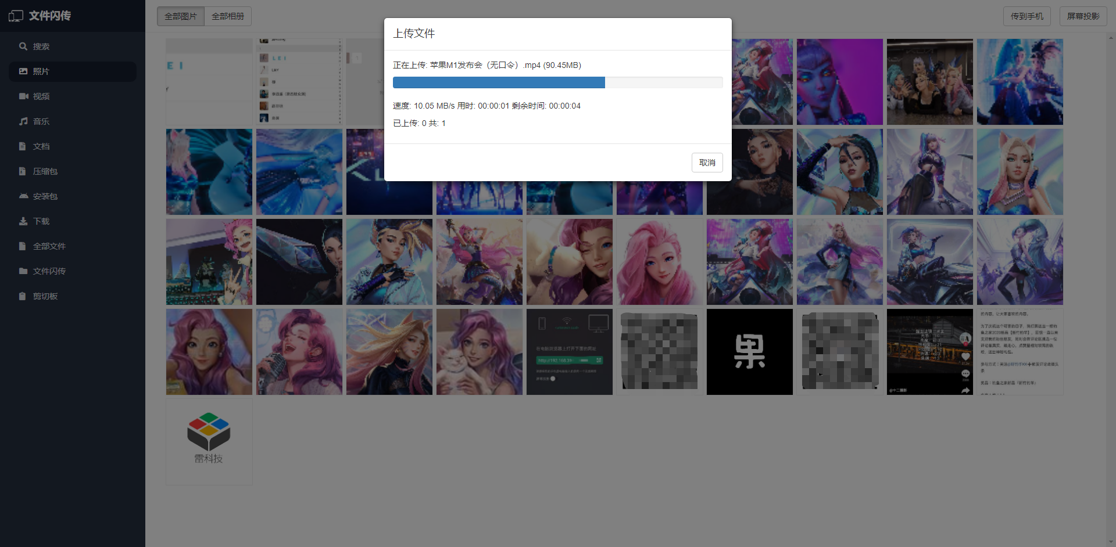The height and width of the screenshot is (547, 1116).
Task: Click the 传到手机 button
Action: pyautogui.click(x=1027, y=16)
